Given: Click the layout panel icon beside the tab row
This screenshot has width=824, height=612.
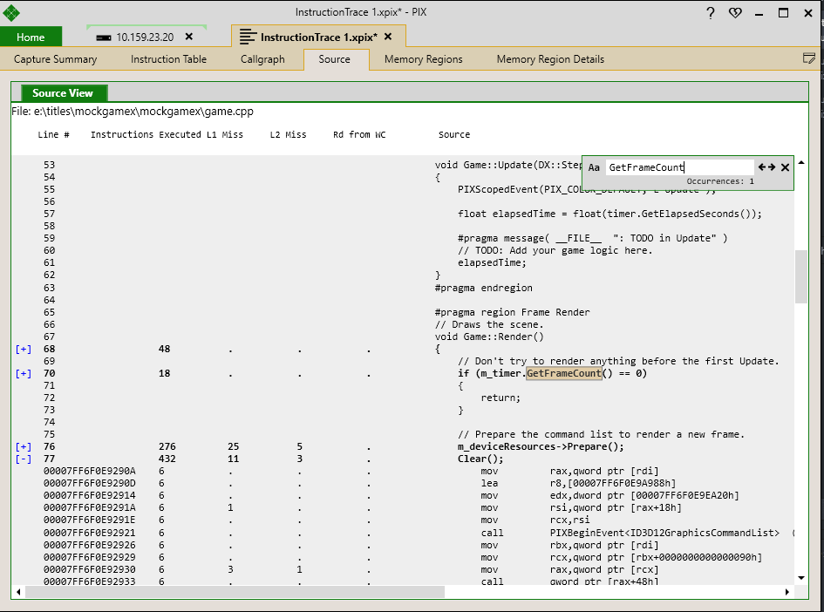Looking at the screenshot, I should [809, 58].
